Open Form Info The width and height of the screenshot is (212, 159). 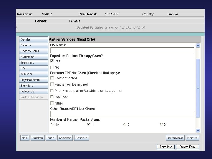(x=166, y=147)
